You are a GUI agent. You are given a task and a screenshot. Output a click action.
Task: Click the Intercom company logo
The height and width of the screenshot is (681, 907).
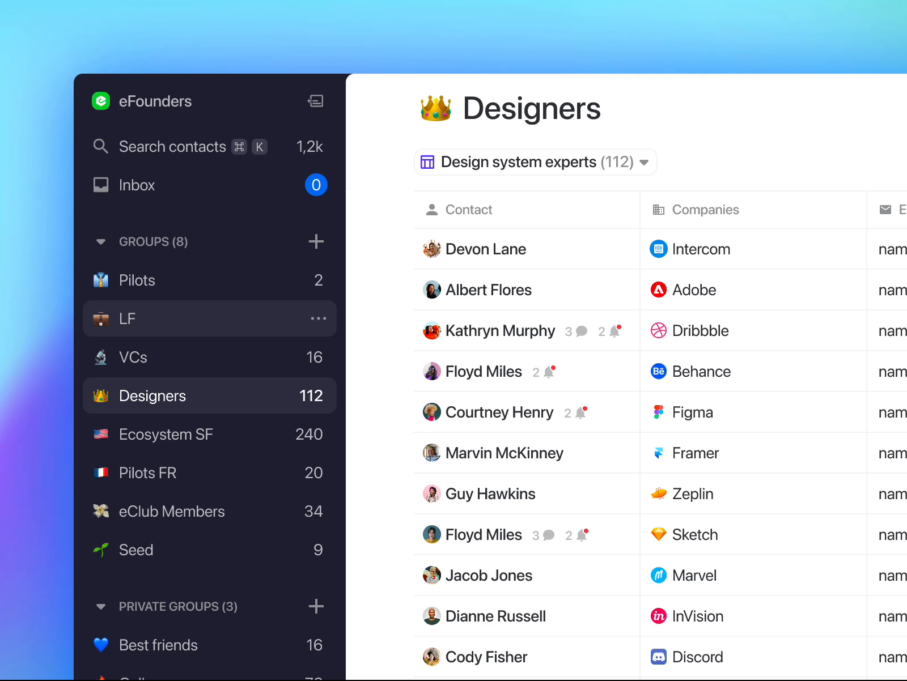659,249
